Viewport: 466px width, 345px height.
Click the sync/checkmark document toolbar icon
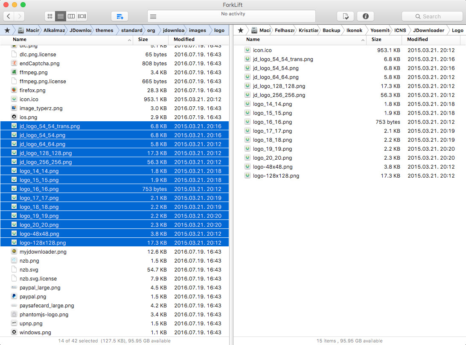(x=345, y=16)
